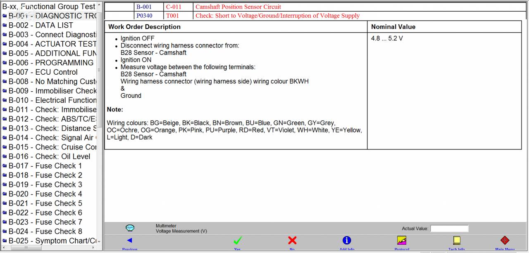This screenshot has width=529, height=253.
Task: Click the folder icon beside B-020 Fuse Check 4
Action: click(5, 194)
